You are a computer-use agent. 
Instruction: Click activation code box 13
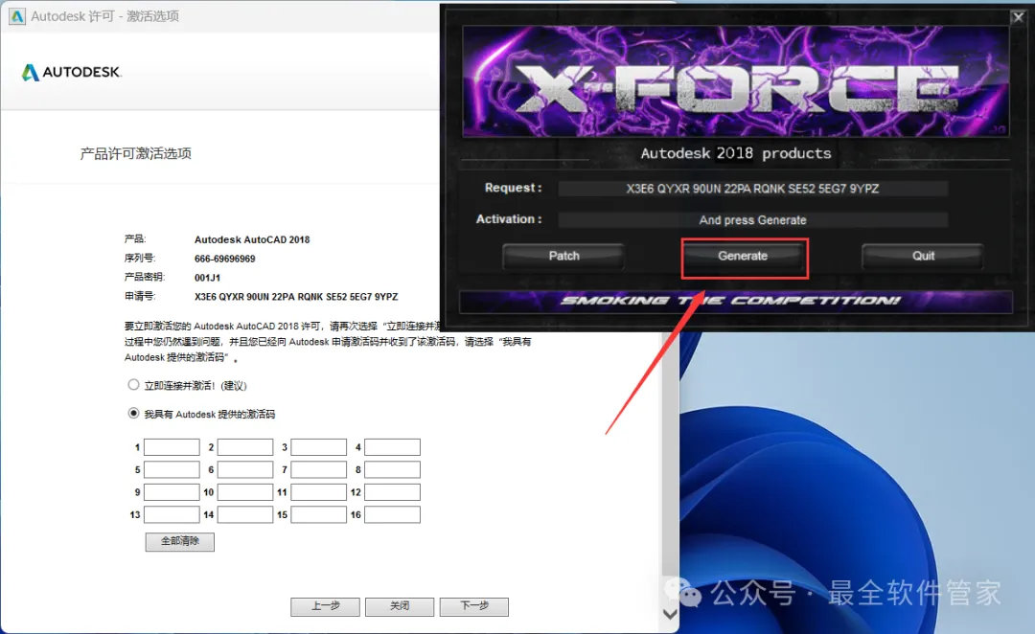(172, 514)
